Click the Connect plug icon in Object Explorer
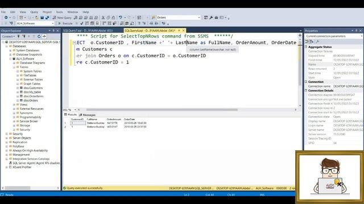This screenshot has height=204, width=364. coord(19,36)
